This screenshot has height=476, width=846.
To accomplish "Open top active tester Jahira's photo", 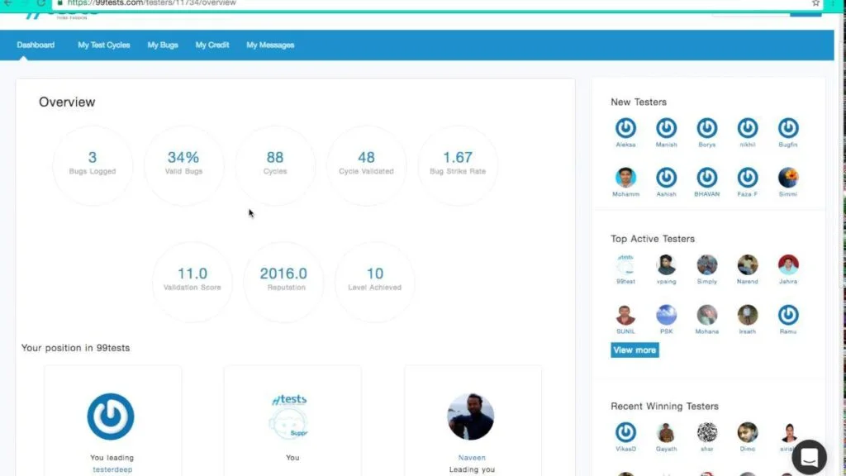I will tap(787, 265).
